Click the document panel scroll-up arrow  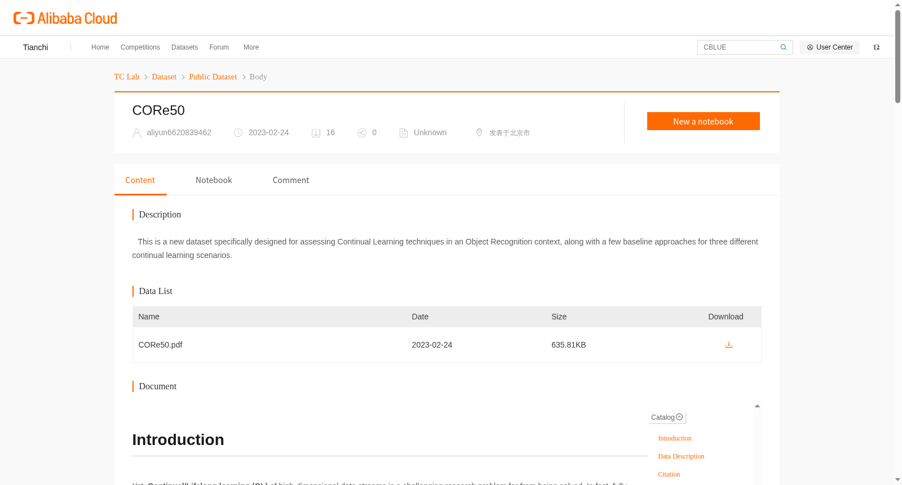[x=757, y=406]
